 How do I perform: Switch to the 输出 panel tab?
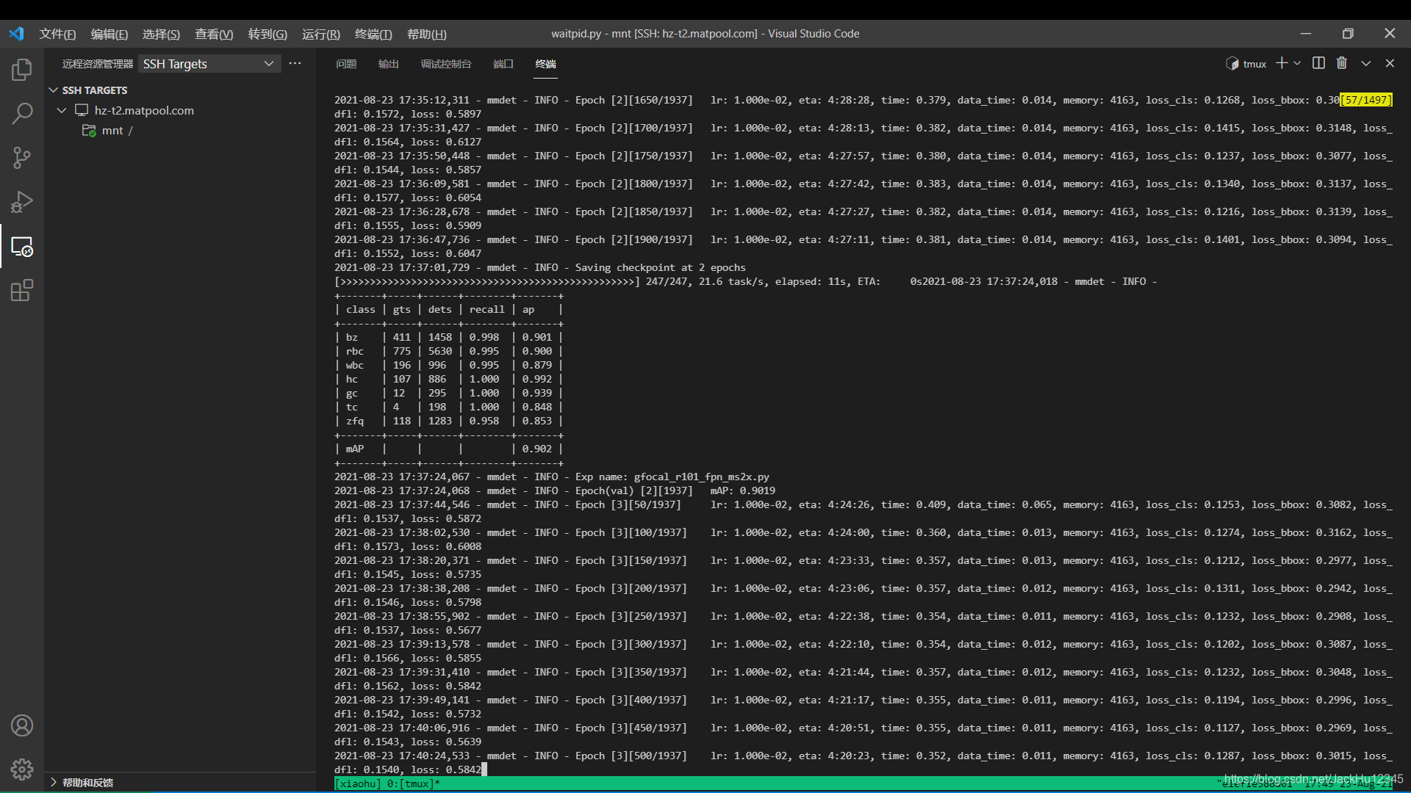click(389, 64)
